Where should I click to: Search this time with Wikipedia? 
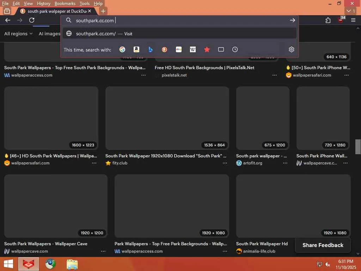[x=193, y=49]
